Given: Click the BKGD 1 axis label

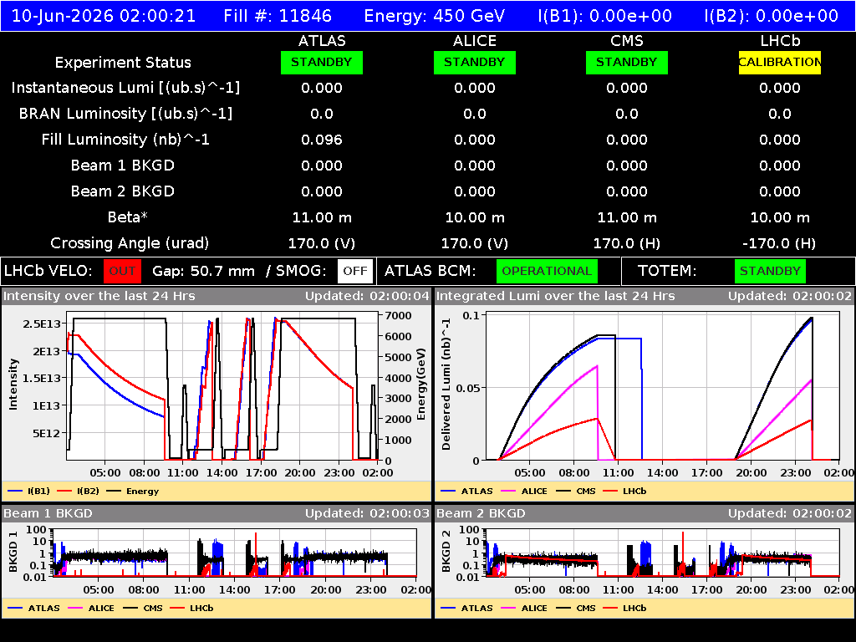Looking at the screenshot, I should [x=13, y=552].
